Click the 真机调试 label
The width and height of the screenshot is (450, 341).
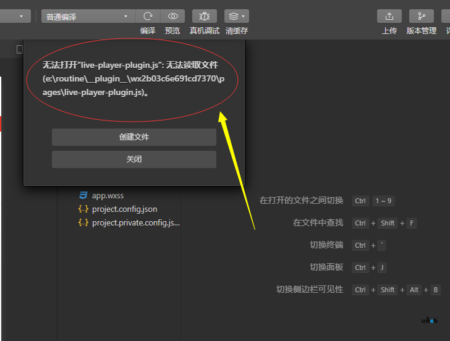pyautogui.click(x=205, y=31)
